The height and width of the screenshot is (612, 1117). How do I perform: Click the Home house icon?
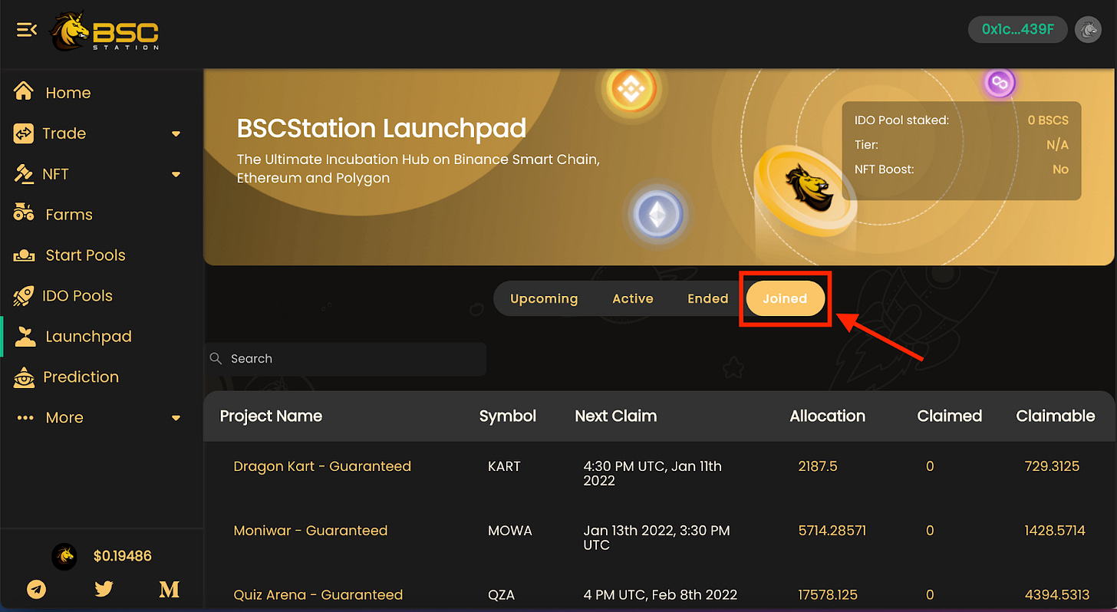coord(24,92)
